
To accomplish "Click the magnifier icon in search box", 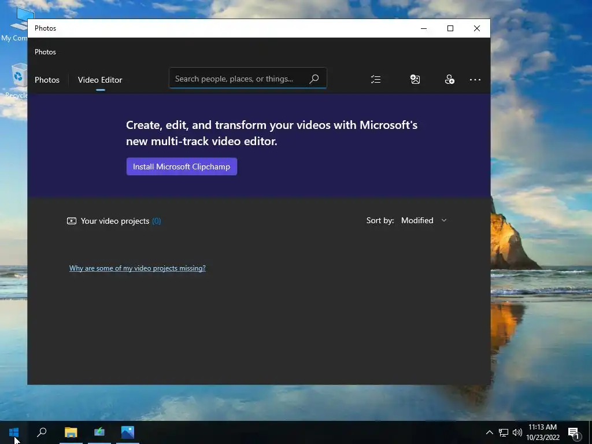I will (314, 79).
